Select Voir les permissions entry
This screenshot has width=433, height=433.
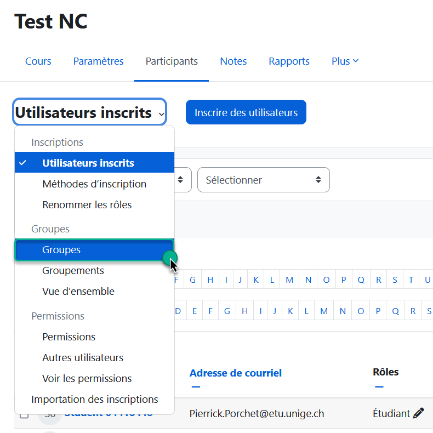(87, 379)
